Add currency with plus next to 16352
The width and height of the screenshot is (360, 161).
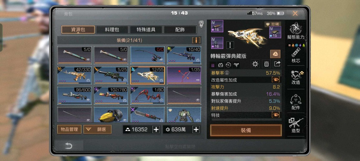(x=156, y=129)
